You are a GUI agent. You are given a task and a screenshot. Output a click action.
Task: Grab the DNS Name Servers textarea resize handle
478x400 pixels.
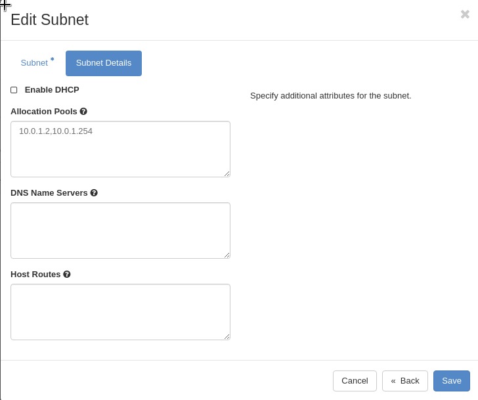pos(227,255)
